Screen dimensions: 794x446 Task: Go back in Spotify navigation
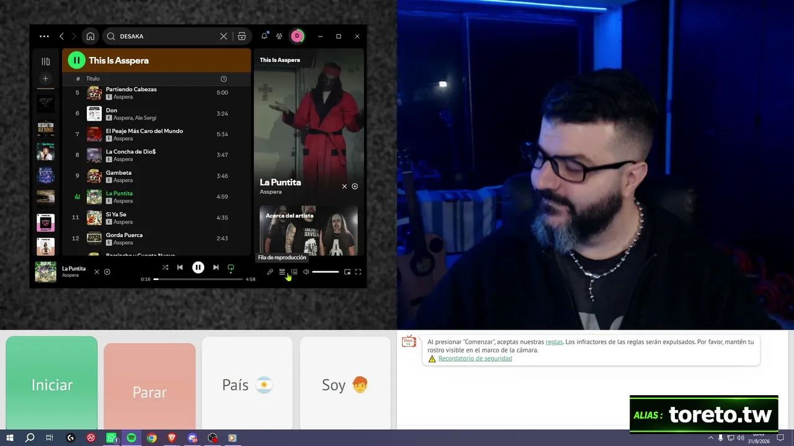61,37
